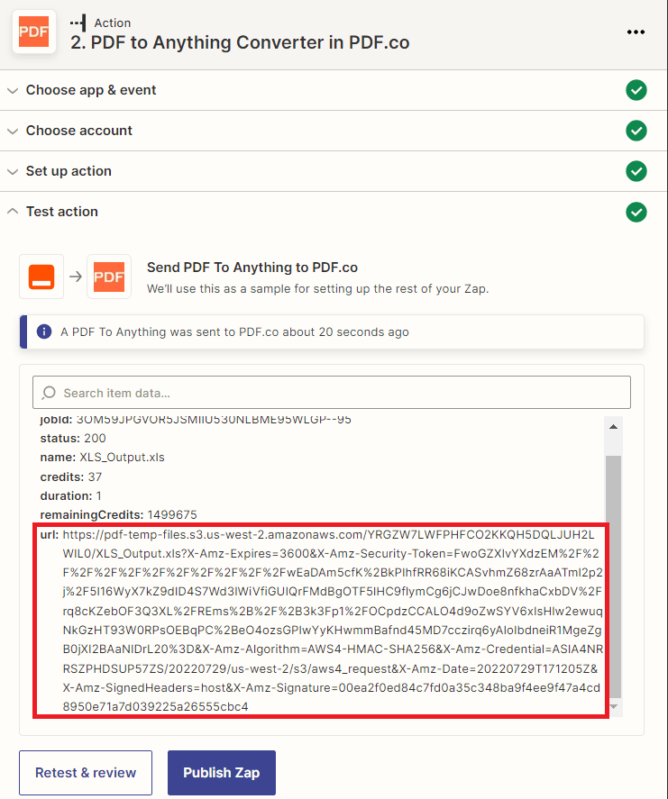Click the orange trigger app icon
Image resolution: width=668 pixels, height=799 pixels.
pos(41,277)
